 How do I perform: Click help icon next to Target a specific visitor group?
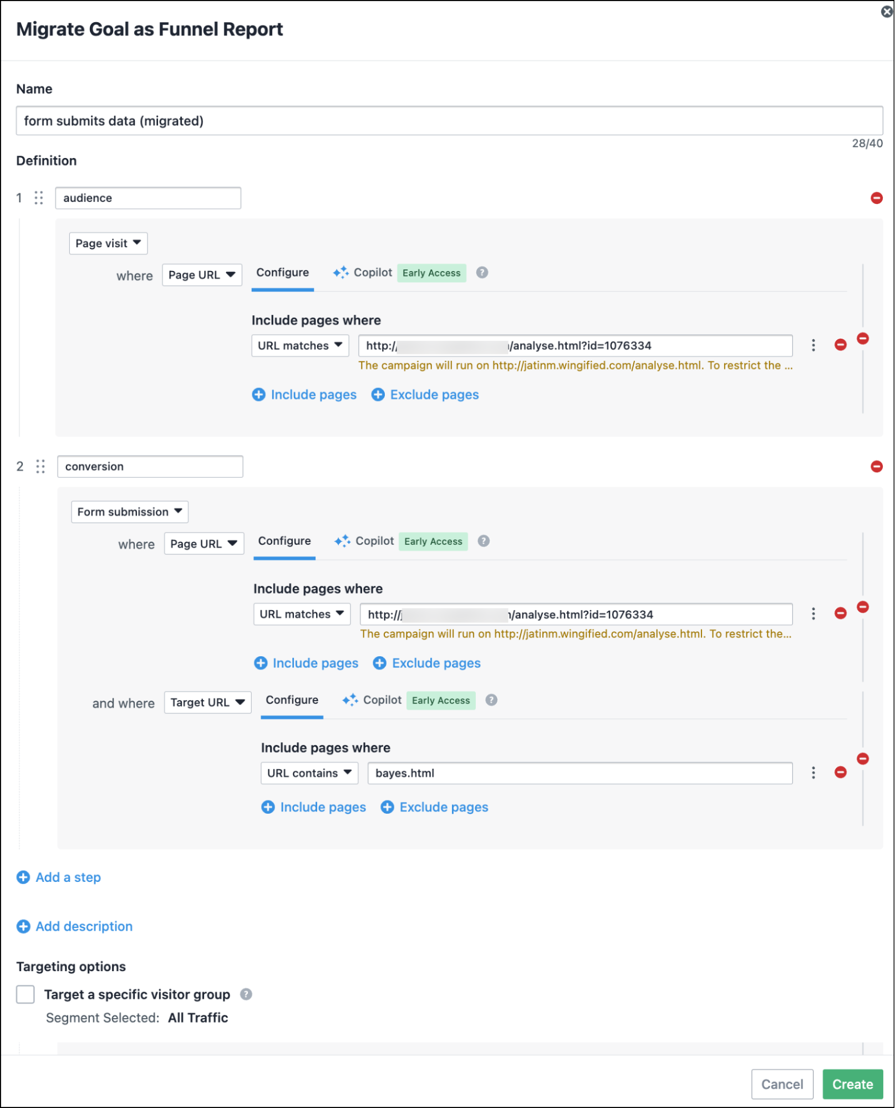click(246, 994)
